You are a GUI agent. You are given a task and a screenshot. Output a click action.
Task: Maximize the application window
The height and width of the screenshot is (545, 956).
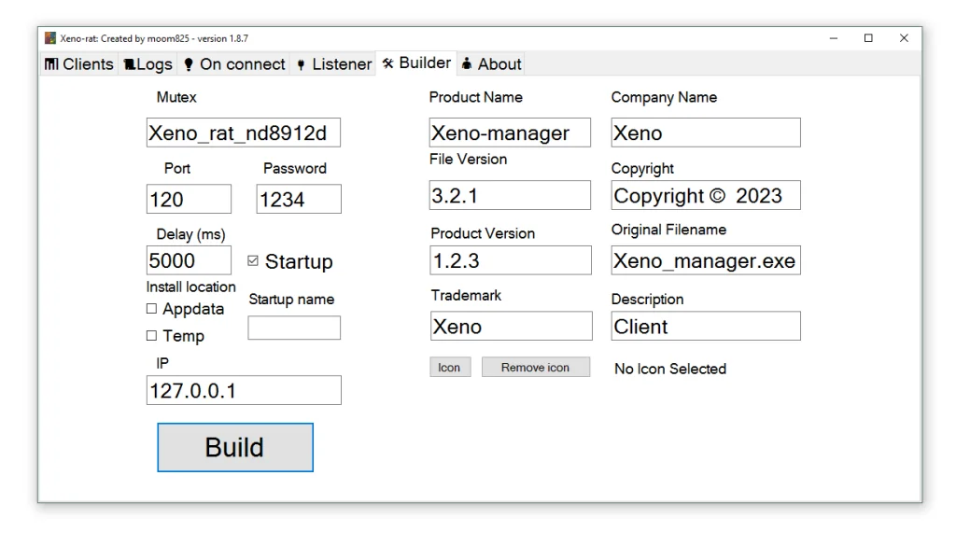coord(868,38)
